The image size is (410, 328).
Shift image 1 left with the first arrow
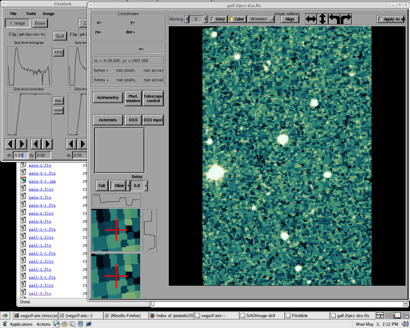(x=11, y=144)
